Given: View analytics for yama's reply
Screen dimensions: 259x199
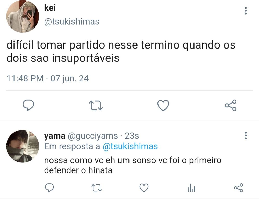Looking at the screenshot, I should click(x=191, y=188).
